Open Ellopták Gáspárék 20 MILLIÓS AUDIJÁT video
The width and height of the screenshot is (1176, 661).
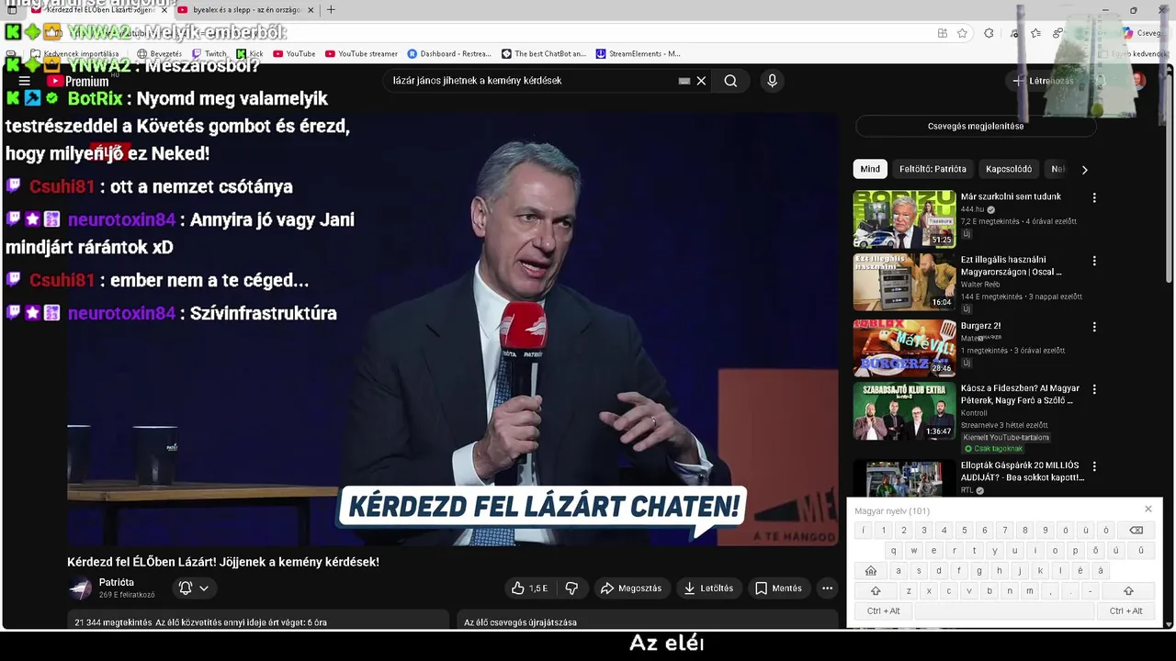tap(1022, 471)
